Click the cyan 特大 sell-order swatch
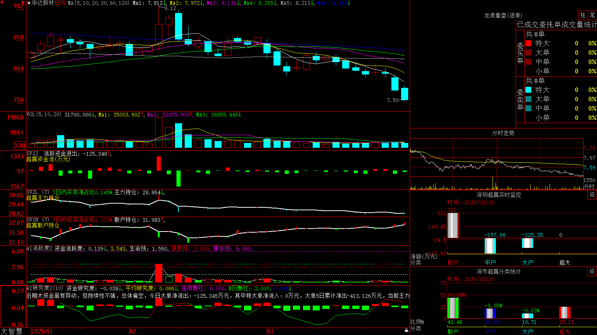 point(528,90)
